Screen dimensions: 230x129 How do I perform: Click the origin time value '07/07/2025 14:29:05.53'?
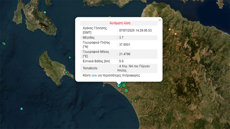(135, 30)
